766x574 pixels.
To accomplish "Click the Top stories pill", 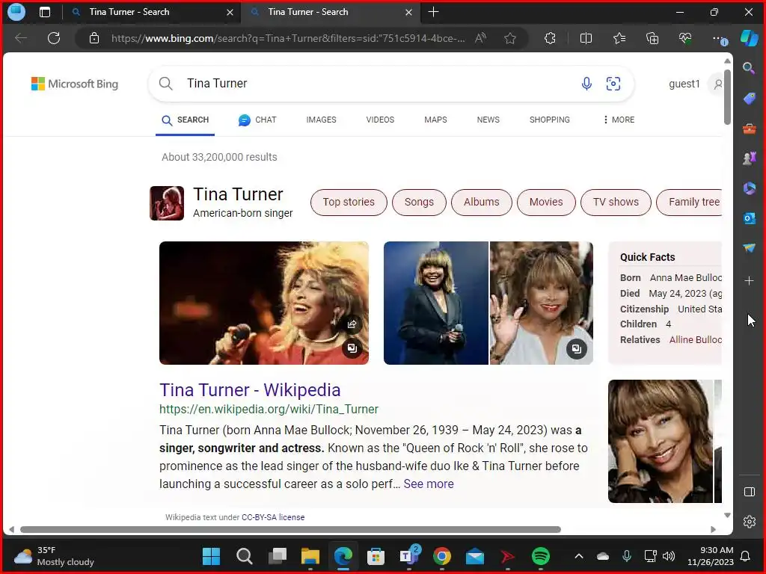I will [x=349, y=202].
